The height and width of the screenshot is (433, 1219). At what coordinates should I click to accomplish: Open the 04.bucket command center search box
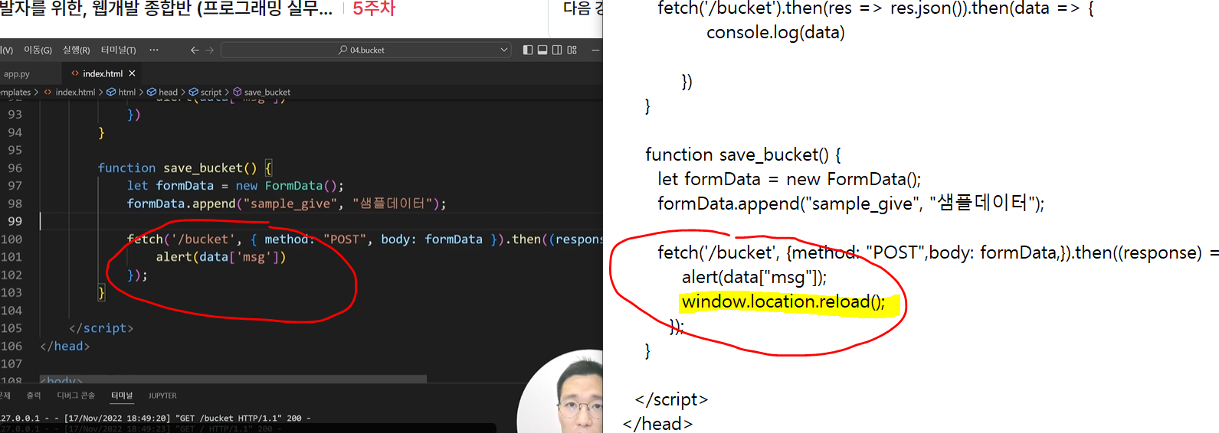[x=366, y=50]
